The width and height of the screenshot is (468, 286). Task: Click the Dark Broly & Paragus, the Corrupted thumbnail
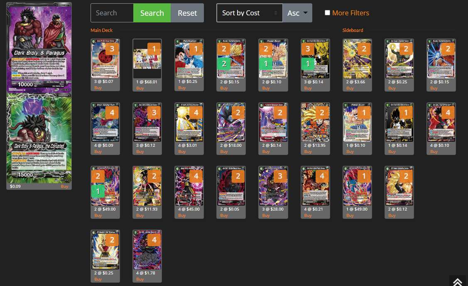39,137
